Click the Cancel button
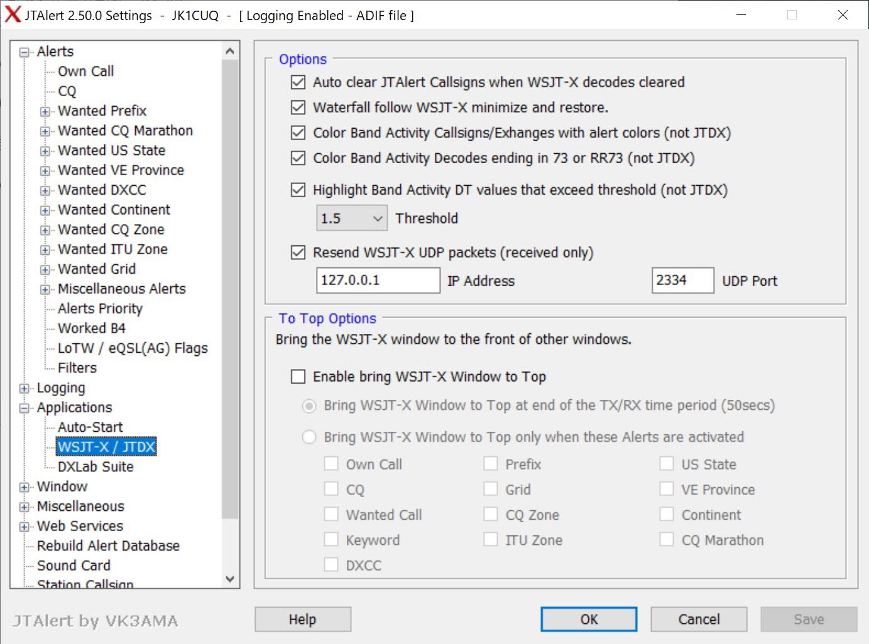The image size is (869, 644). tap(699, 620)
